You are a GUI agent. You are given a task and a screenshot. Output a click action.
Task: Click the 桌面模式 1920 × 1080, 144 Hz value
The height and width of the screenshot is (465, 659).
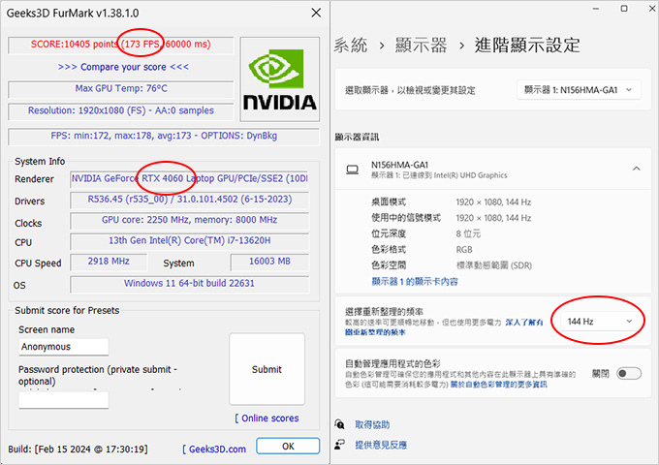pos(493,202)
